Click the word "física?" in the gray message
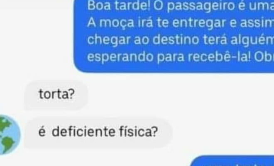The width and height of the screenshot is (274, 166). pyautogui.click(x=139, y=132)
